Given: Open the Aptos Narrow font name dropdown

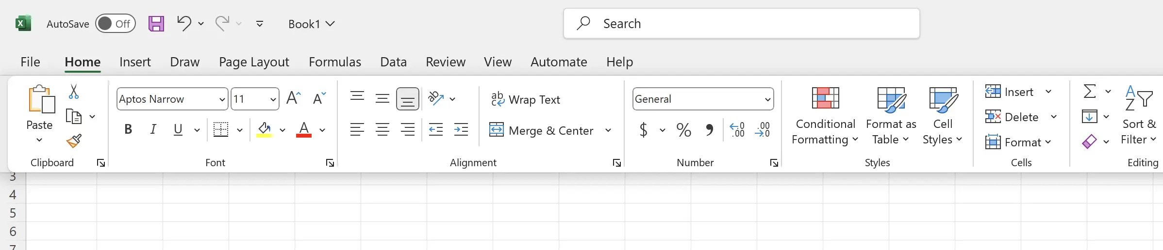Looking at the screenshot, I should [222, 99].
